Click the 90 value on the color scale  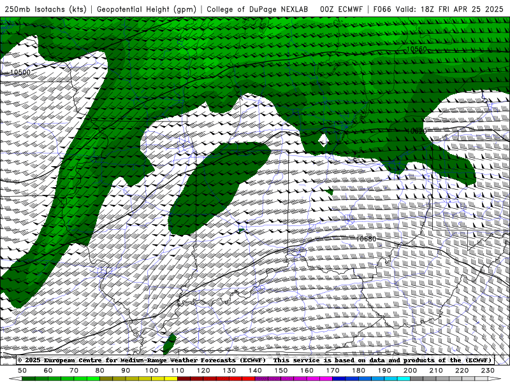tap(126, 371)
